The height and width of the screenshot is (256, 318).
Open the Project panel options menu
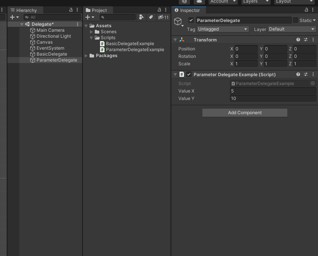(166, 10)
